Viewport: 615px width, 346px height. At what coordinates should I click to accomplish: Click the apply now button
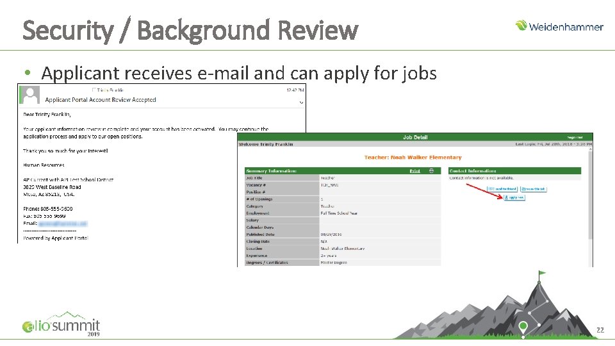(x=514, y=197)
